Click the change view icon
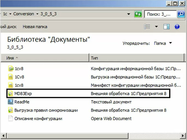Screen dimensions: 187x140 147,27
